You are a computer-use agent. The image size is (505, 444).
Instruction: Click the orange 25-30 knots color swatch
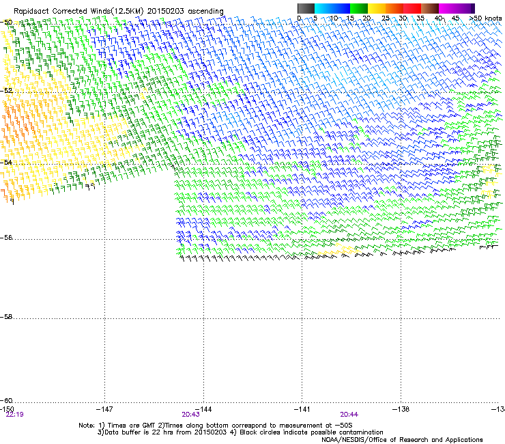click(394, 8)
